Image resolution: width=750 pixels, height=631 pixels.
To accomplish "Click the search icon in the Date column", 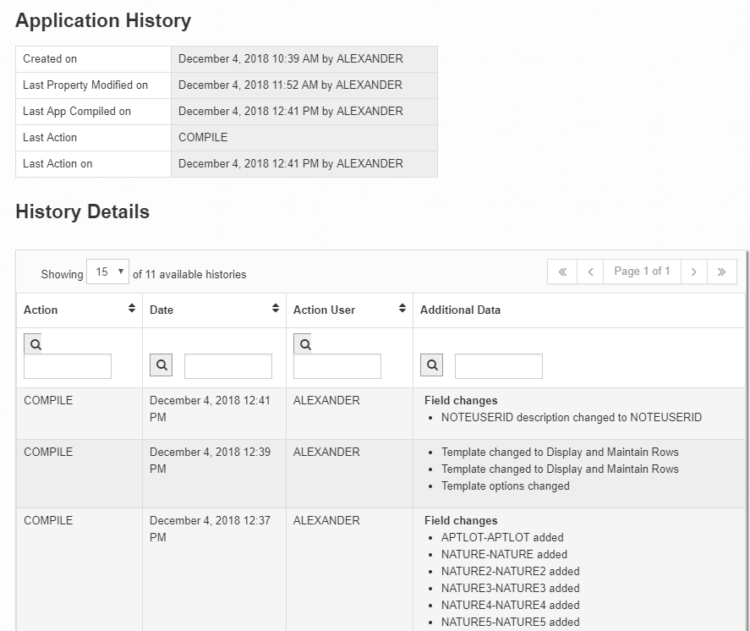I will click(161, 365).
